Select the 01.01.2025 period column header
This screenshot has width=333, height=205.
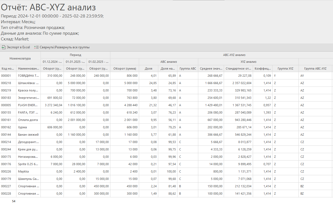coord(75,62)
